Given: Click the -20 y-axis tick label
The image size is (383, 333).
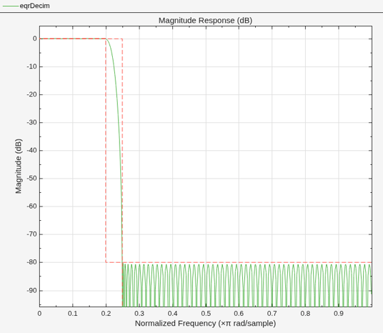Looking at the screenshot, I should pyautogui.click(x=31, y=94).
